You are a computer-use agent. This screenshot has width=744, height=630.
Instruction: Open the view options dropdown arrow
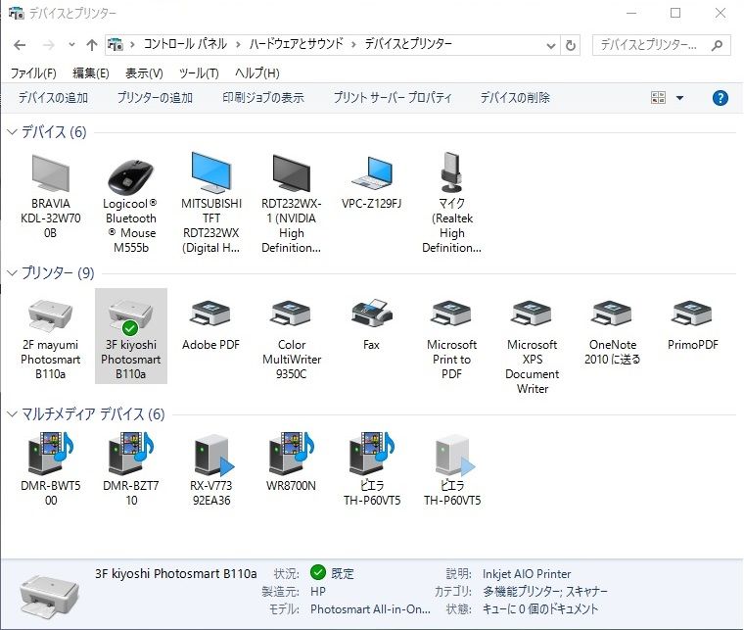click(679, 98)
